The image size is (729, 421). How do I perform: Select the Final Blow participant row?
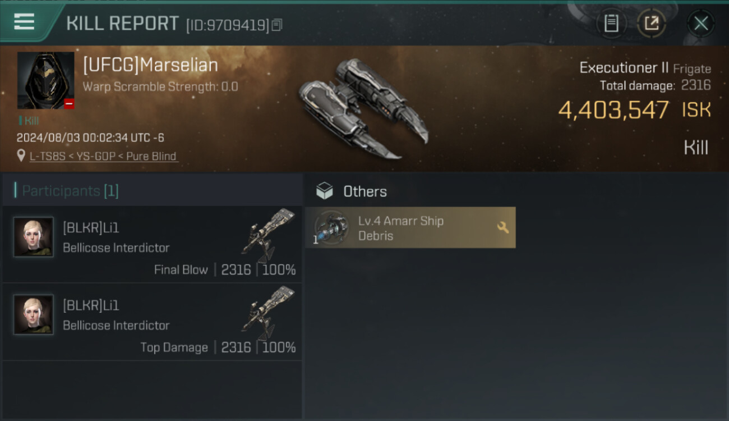click(x=152, y=244)
